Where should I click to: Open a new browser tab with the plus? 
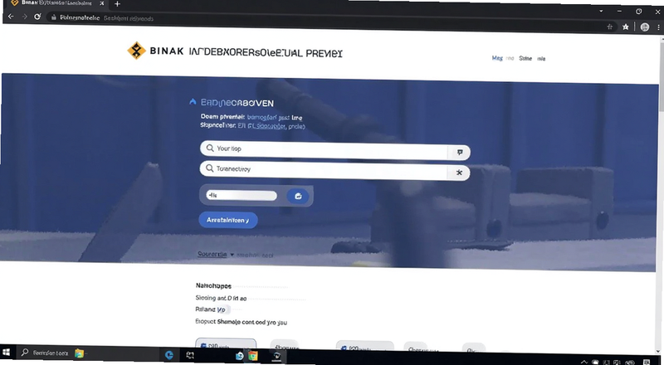click(x=117, y=4)
